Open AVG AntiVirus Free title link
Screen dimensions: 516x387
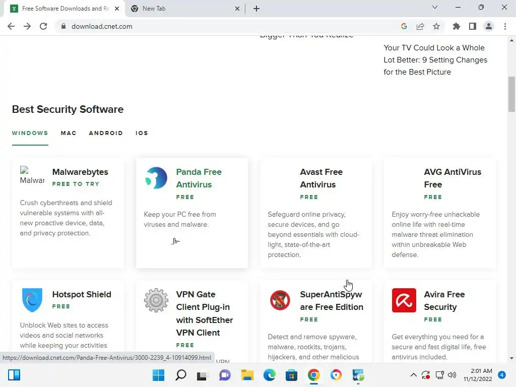tap(453, 178)
